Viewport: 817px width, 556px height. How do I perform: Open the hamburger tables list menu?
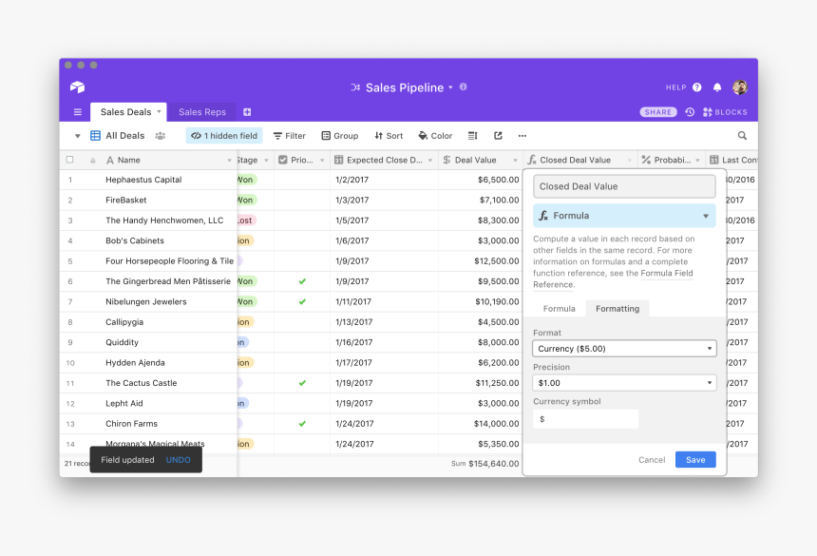point(78,112)
